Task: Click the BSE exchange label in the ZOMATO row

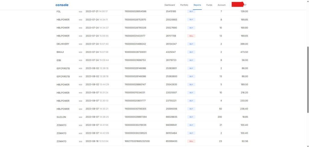Action: pyautogui.click(x=80, y=142)
